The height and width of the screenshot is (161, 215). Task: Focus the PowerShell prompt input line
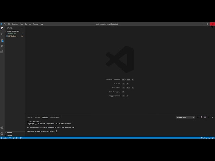point(42,131)
